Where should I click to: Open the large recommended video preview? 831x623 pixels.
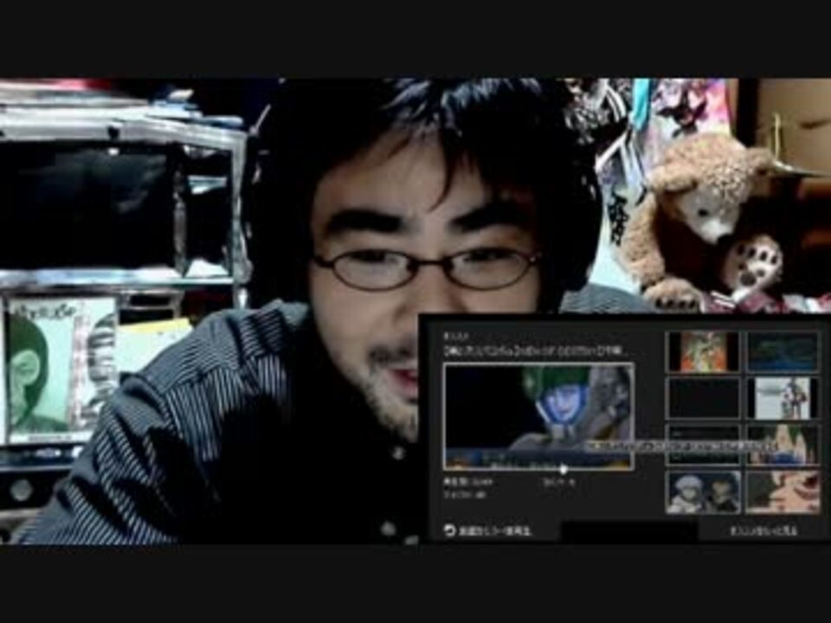(538, 416)
